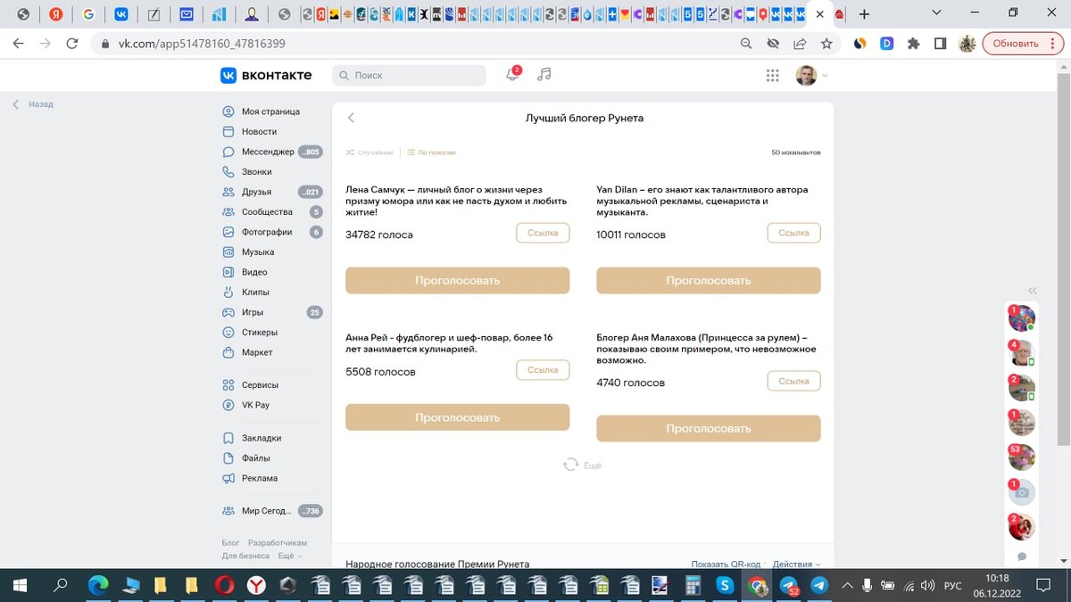Click Показать QR-код link
Screen dimensions: 1071x602
(726, 564)
